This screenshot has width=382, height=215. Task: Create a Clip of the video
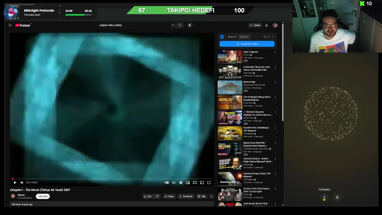[201, 196]
